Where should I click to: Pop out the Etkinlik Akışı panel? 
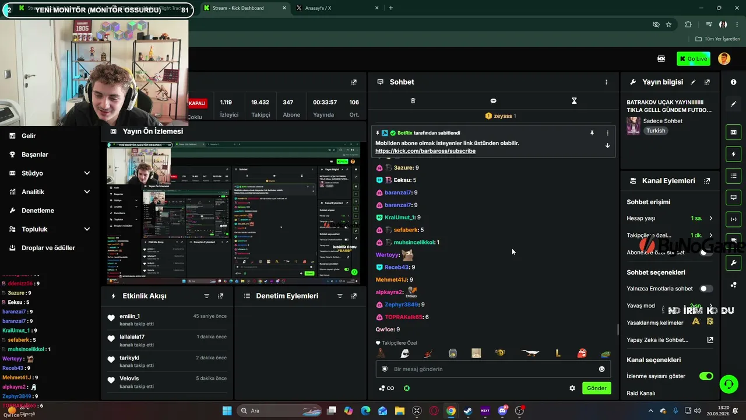(220, 296)
